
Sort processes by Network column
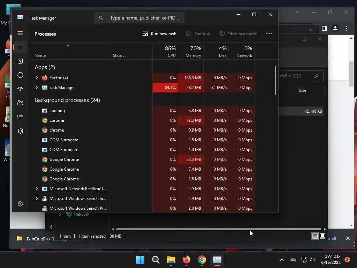tap(242, 51)
